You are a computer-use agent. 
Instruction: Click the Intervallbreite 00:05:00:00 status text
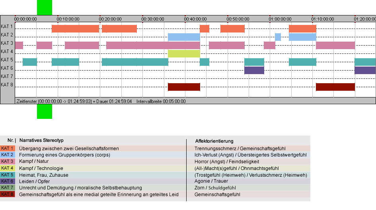pos(161,101)
